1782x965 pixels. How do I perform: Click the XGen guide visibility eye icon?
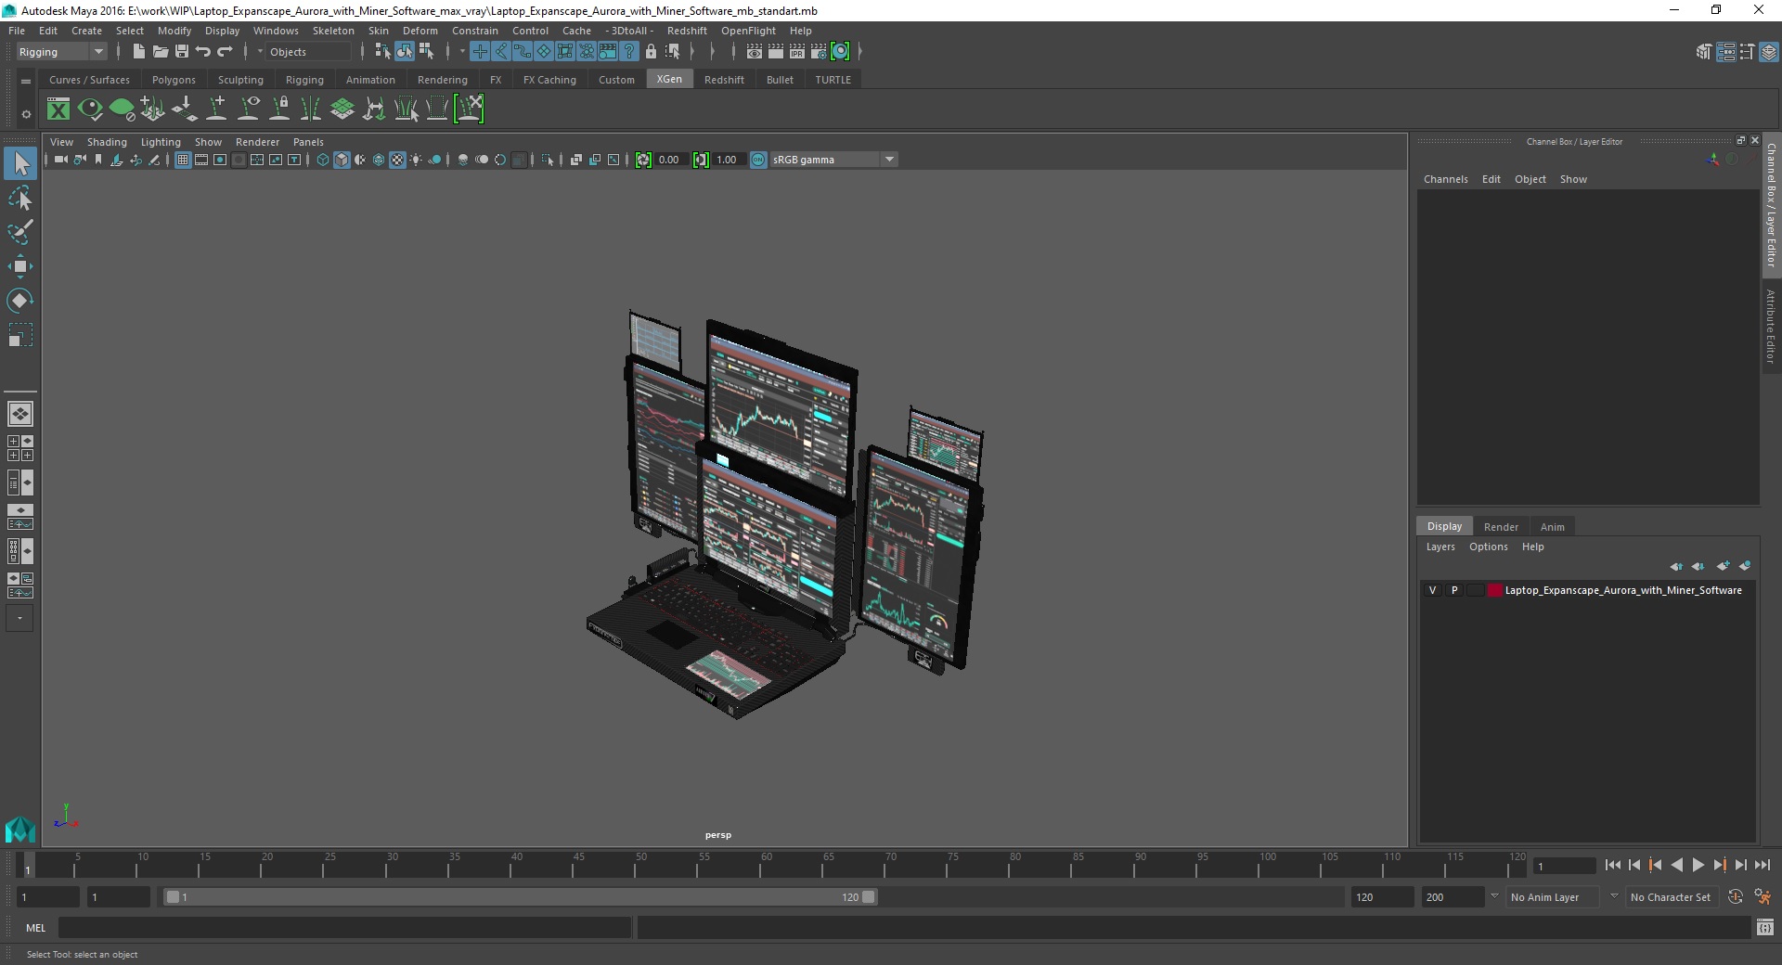(x=248, y=109)
